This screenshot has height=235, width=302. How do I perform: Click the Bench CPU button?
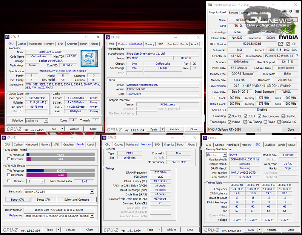(x=17, y=200)
